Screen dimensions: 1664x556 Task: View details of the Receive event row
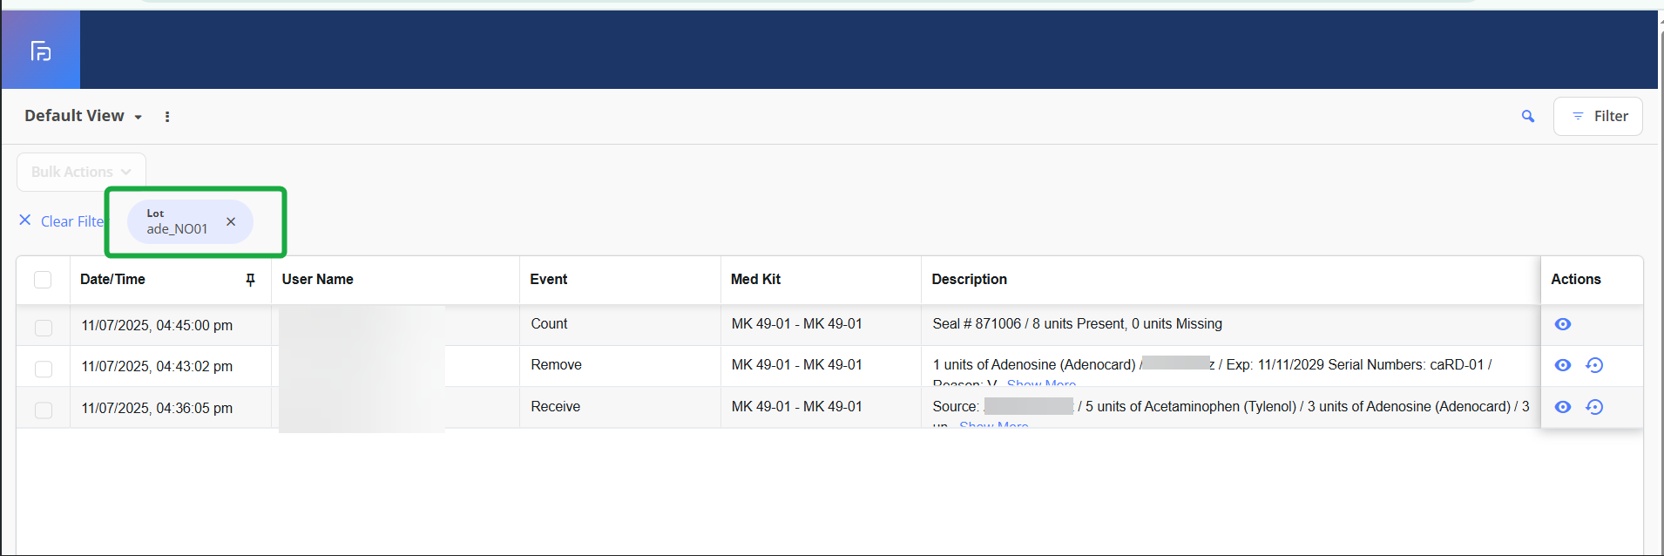point(1562,407)
